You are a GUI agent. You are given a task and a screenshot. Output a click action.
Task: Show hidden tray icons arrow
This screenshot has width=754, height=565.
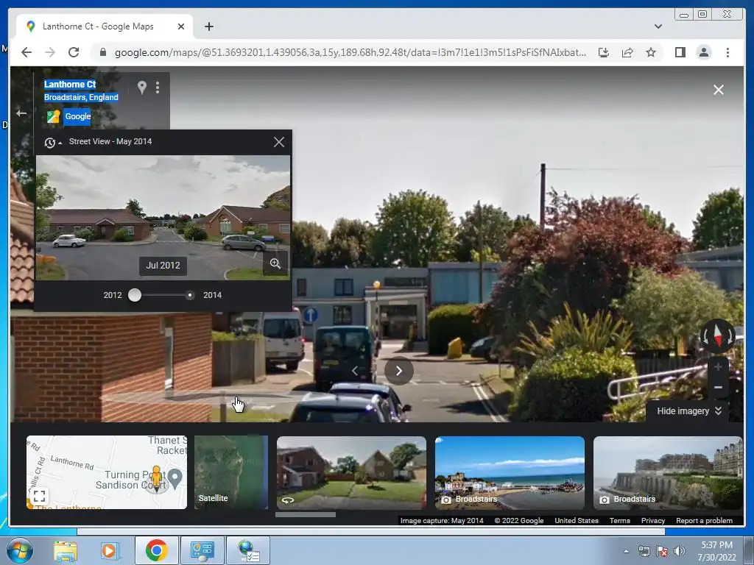coord(626,551)
